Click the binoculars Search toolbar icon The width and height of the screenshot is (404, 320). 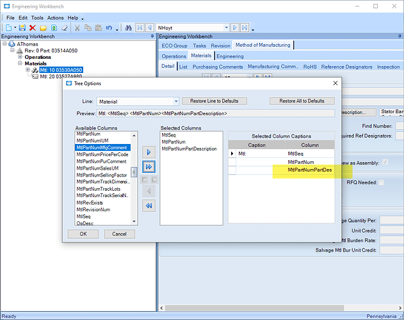(x=128, y=28)
